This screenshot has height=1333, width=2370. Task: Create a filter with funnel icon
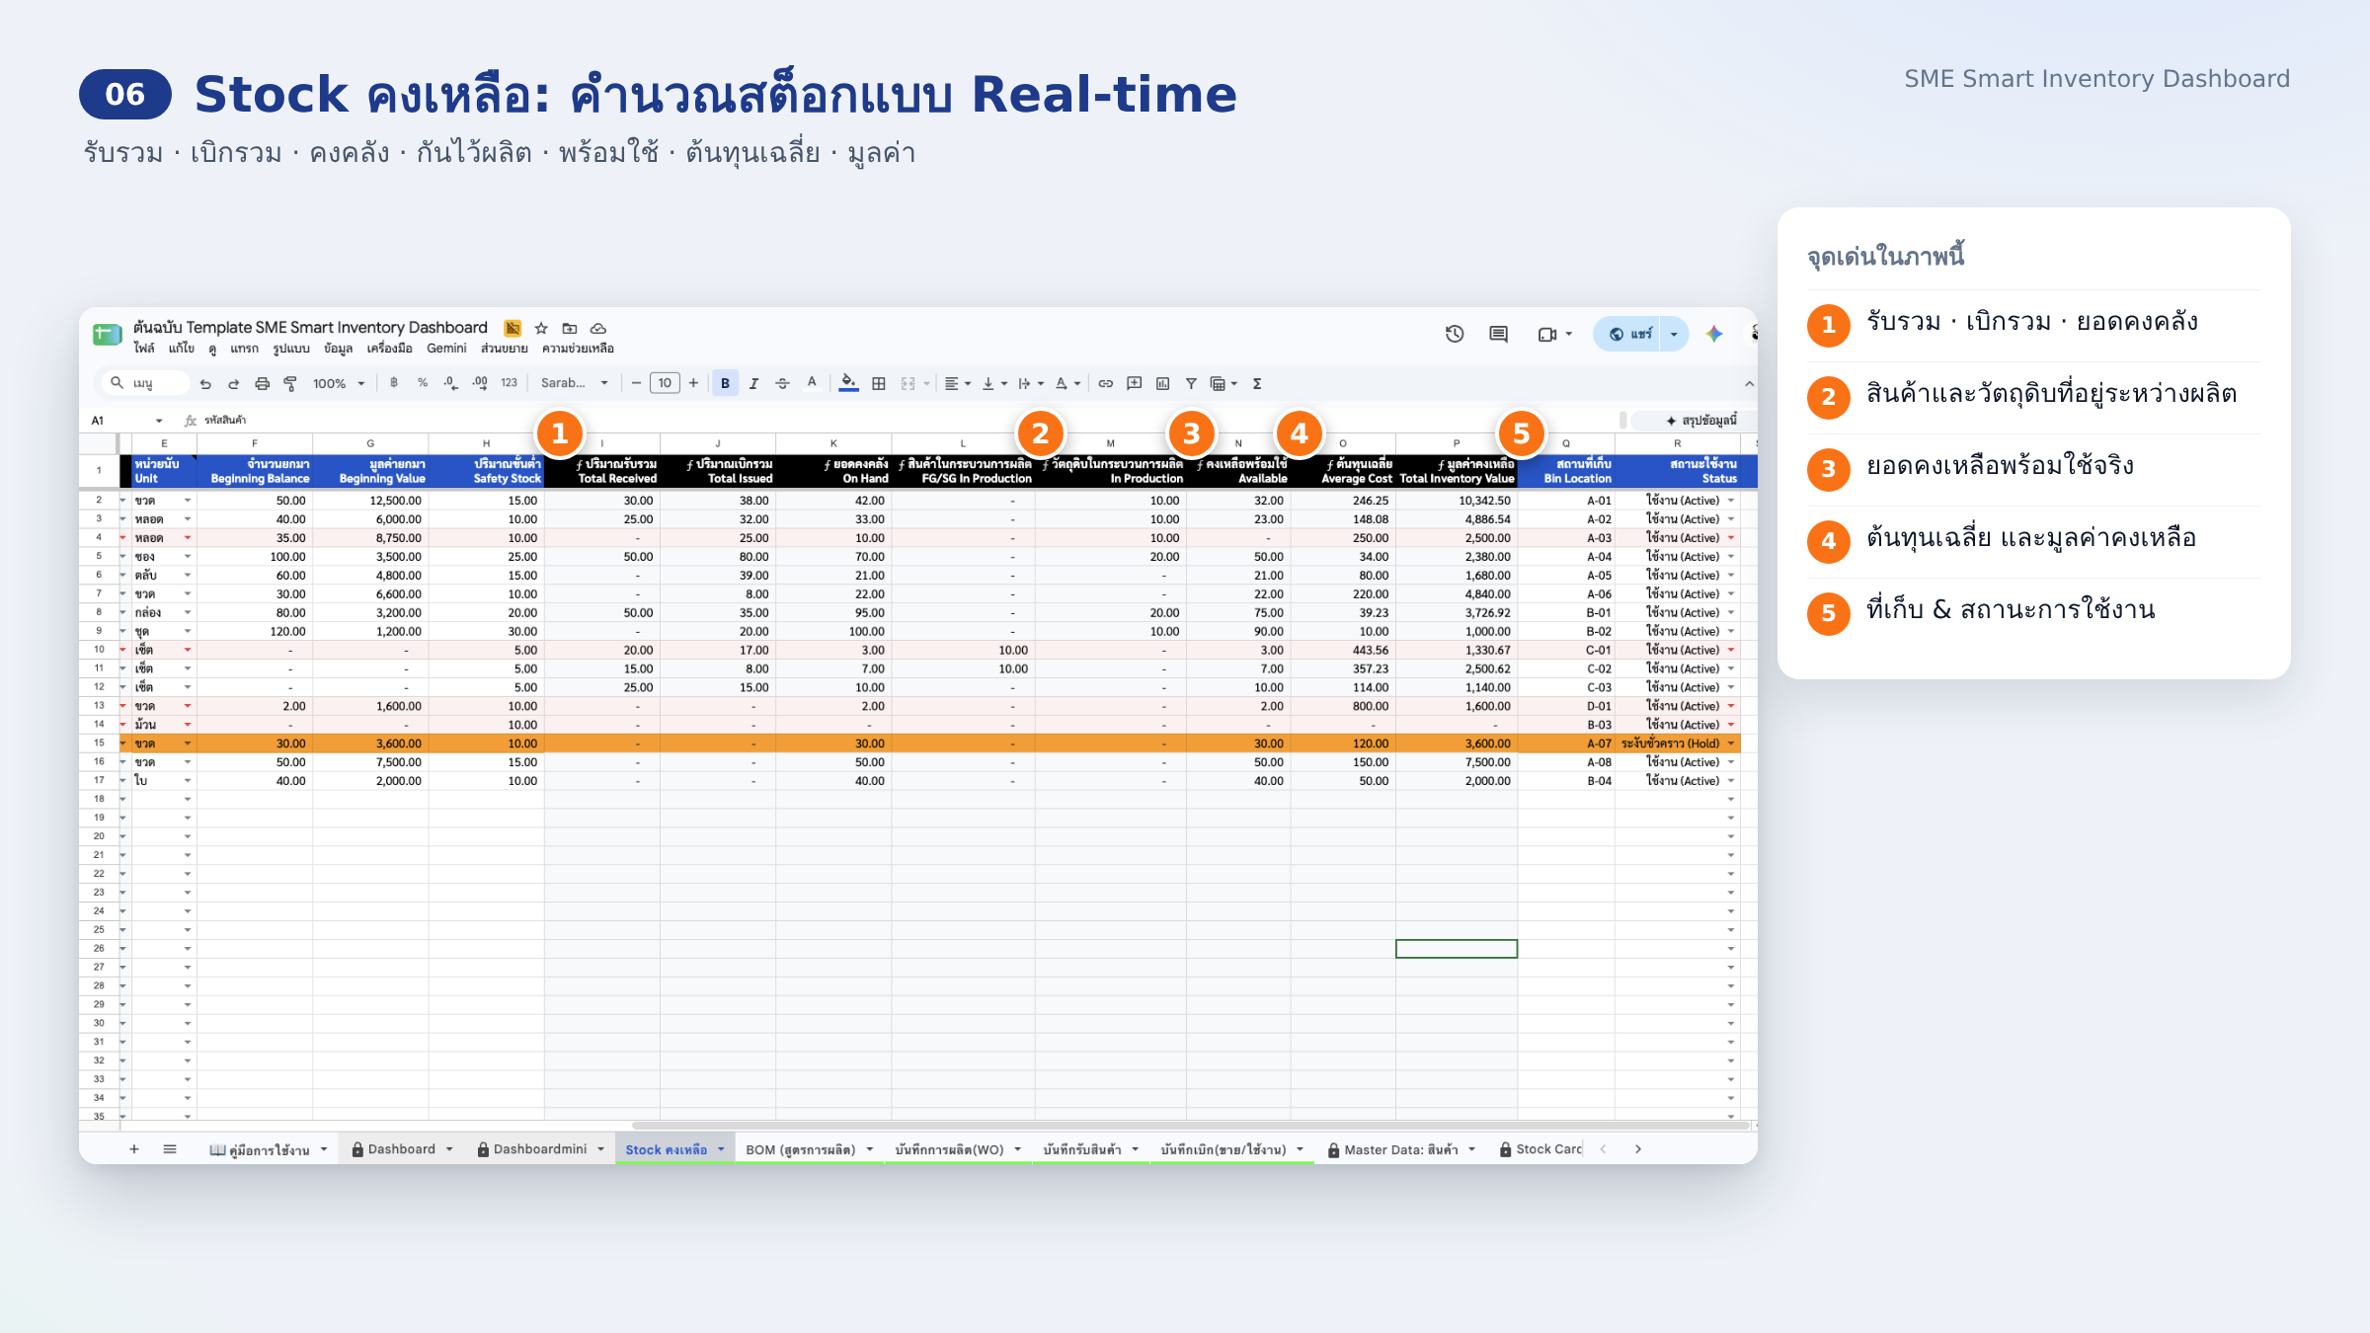[1191, 383]
